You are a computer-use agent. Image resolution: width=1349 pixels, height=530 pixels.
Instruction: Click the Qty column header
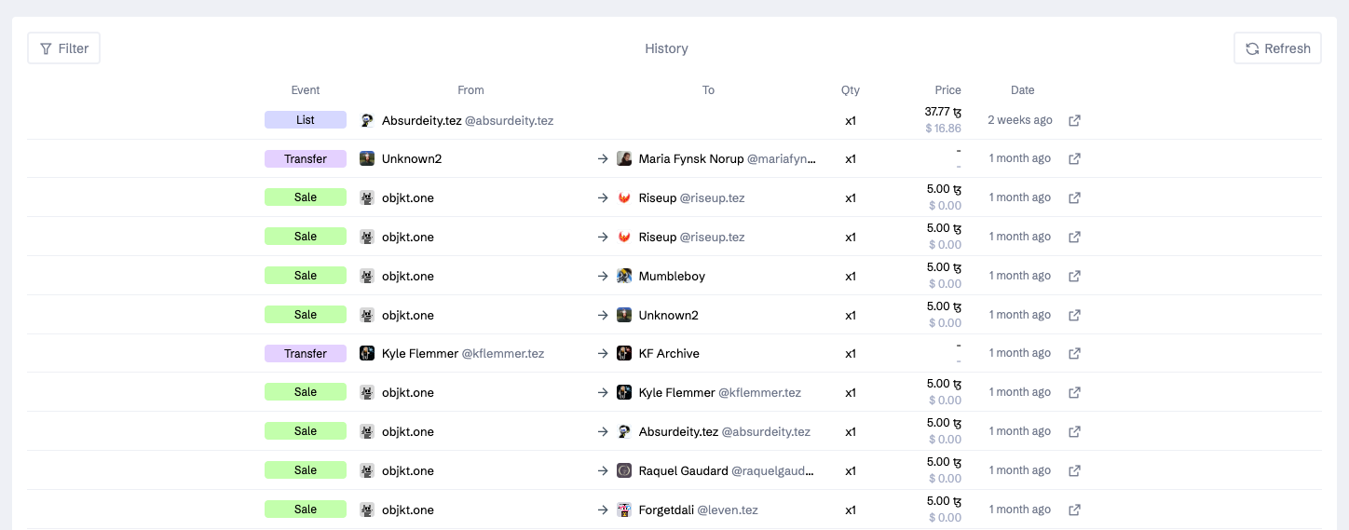[x=851, y=90]
